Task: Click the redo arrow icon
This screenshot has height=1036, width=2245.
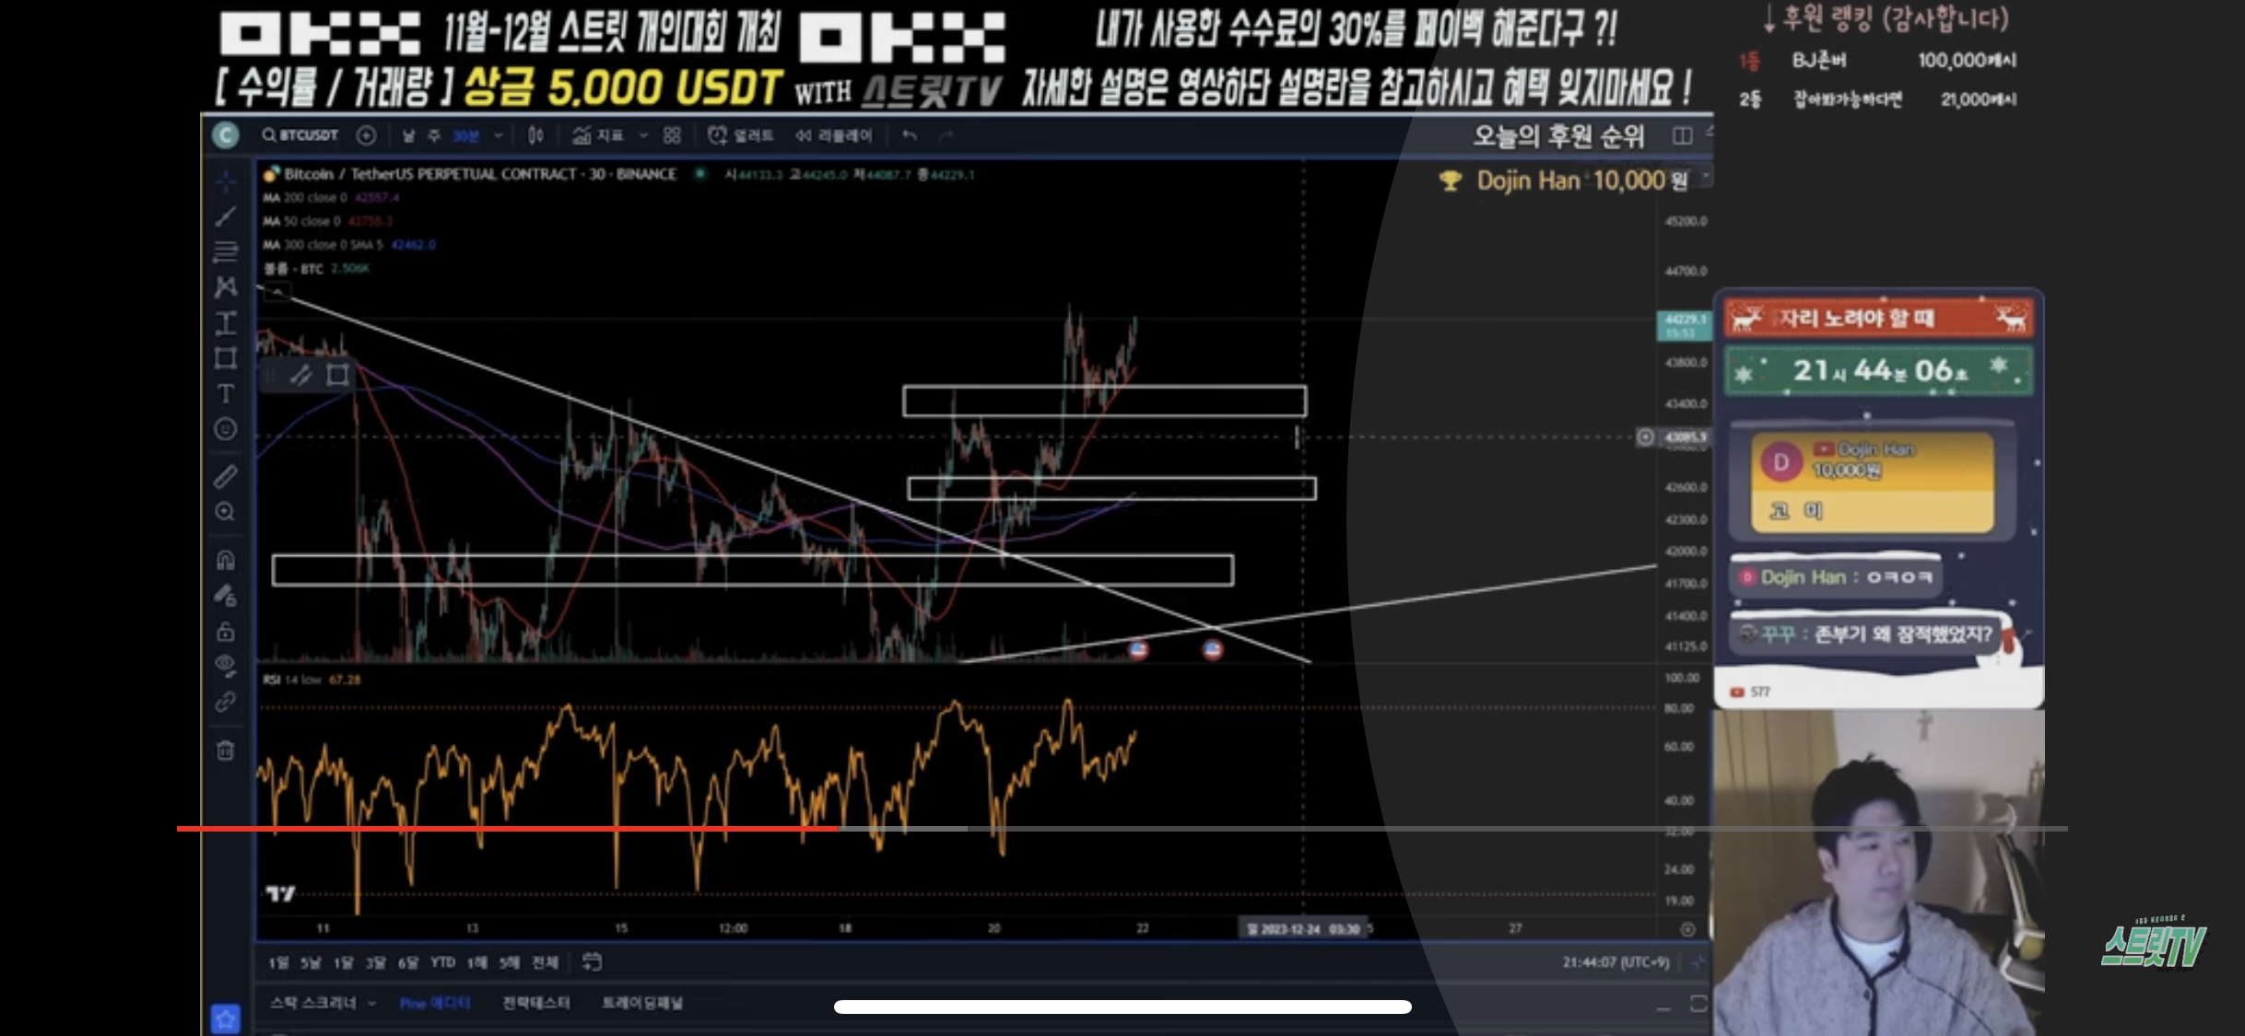Action: [x=946, y=135]
